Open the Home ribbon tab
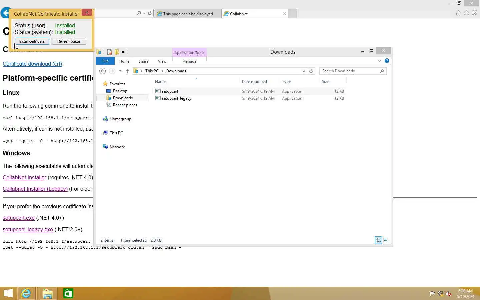Screen dimensions: 480x300 click(124, 61)
